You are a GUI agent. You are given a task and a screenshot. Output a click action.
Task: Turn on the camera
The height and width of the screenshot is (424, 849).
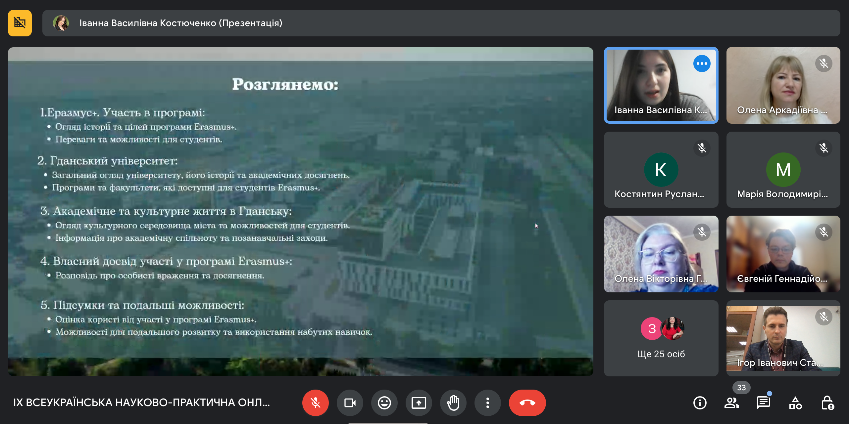350,403
